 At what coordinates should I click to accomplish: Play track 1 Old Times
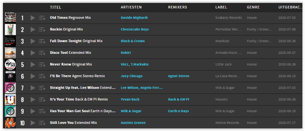pos(33,18)
